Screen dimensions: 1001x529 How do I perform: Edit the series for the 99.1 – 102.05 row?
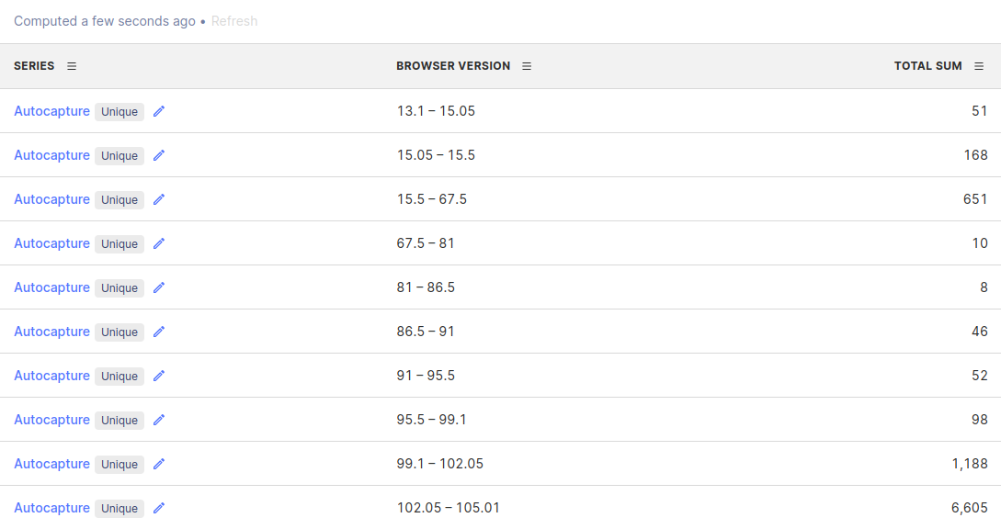click(158, 464)
